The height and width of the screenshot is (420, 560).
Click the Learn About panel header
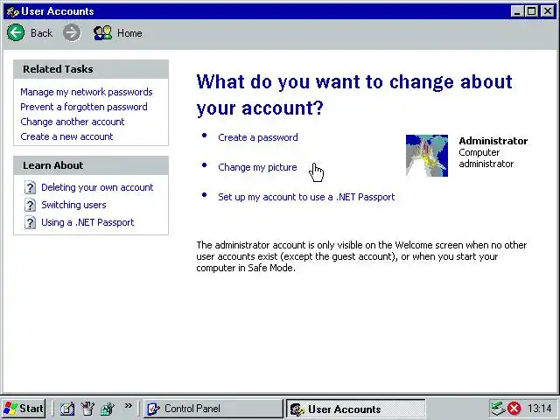tap(91, 165)
